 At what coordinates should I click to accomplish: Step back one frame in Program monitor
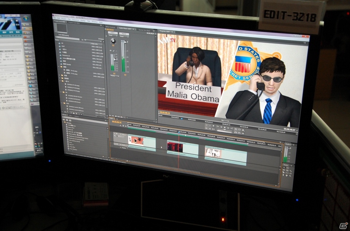coord(221,127)
